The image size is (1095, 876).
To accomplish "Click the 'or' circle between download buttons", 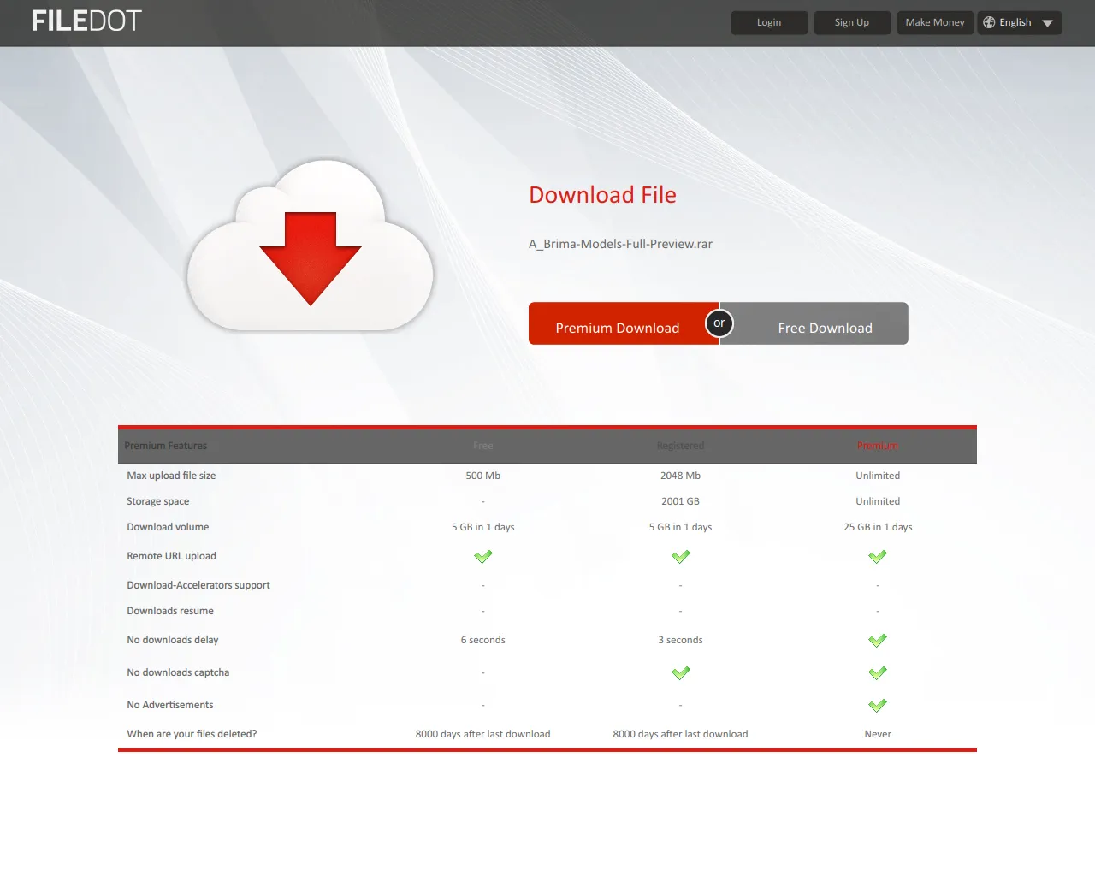I will (719, 323).
